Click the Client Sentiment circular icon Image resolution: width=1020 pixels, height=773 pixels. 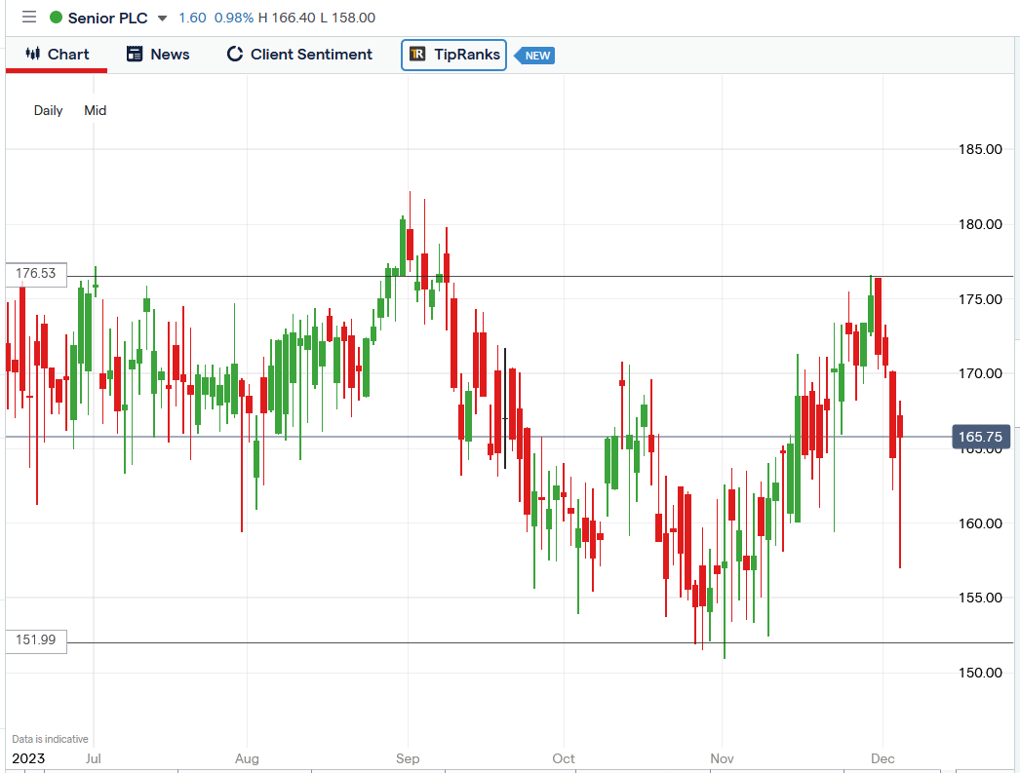pos(235,54)
